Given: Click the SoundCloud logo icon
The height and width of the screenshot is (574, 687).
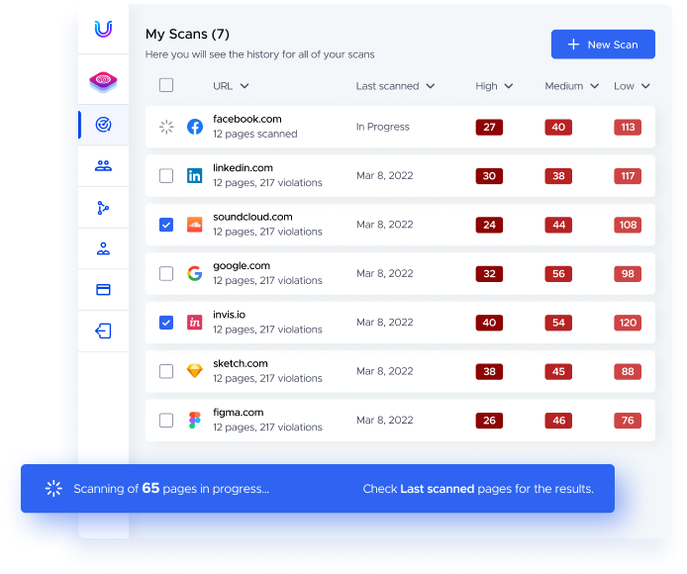Looking at the screenshot, I should [x=195, y=225].
